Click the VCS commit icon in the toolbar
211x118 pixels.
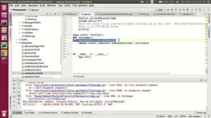[x=196, y=10]
